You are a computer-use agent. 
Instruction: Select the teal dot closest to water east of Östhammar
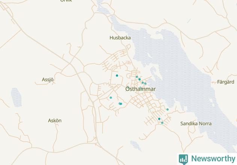[x=145, y=84]
